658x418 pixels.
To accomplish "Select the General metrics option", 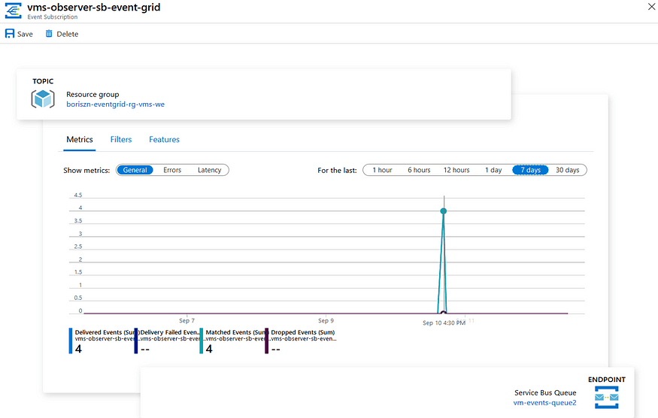I will coord(135,170).
